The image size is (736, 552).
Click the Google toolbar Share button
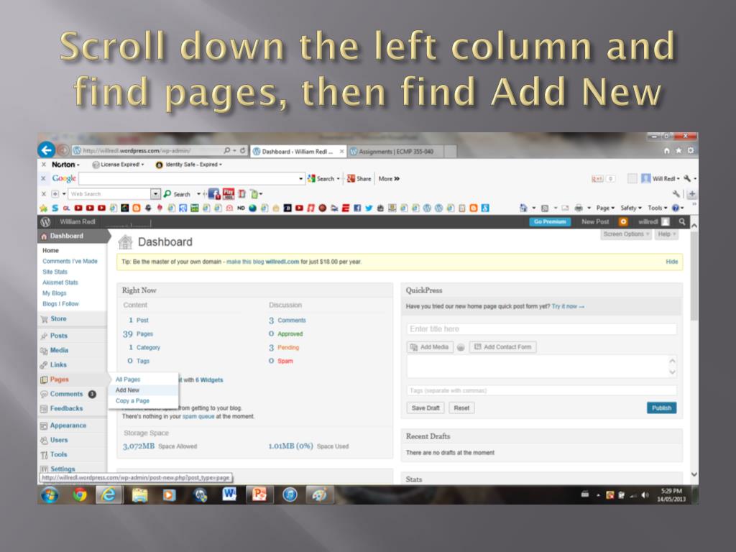(359, 179)
